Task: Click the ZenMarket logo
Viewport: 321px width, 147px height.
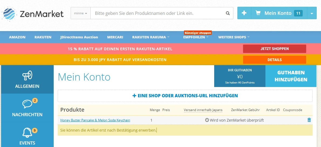Action: click(x=33, y=14)
